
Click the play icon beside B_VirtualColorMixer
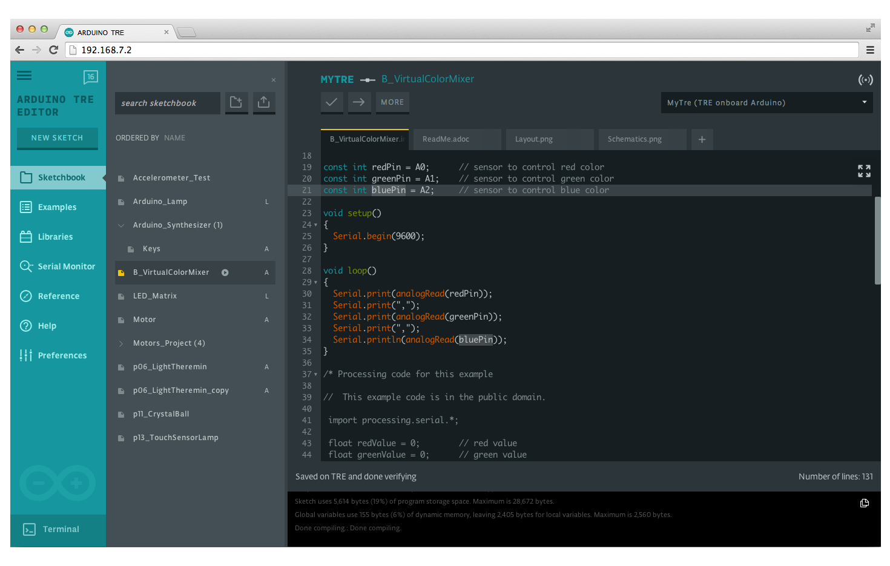point(225,272)
